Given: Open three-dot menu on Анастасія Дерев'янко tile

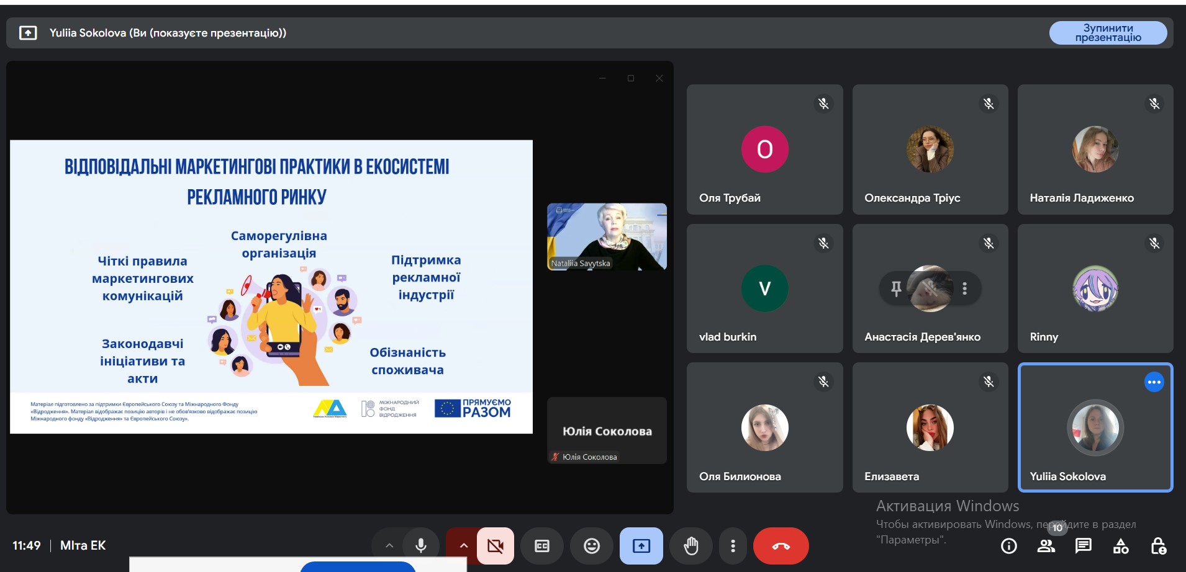Looking at the screenshot, I should [964, 288].
